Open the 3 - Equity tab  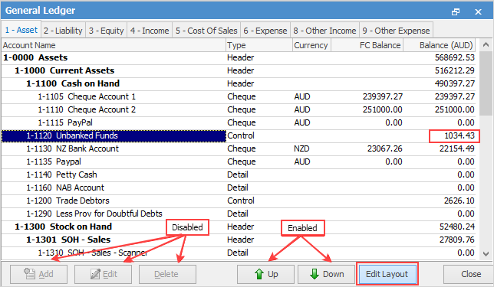pyautogui.click(x=106, y=31)
